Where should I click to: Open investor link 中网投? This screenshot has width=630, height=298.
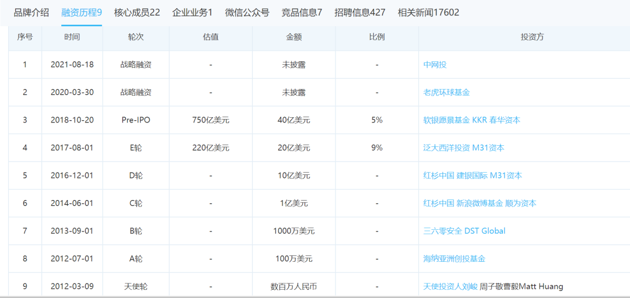pyautogui.click(x=435, y=65)
